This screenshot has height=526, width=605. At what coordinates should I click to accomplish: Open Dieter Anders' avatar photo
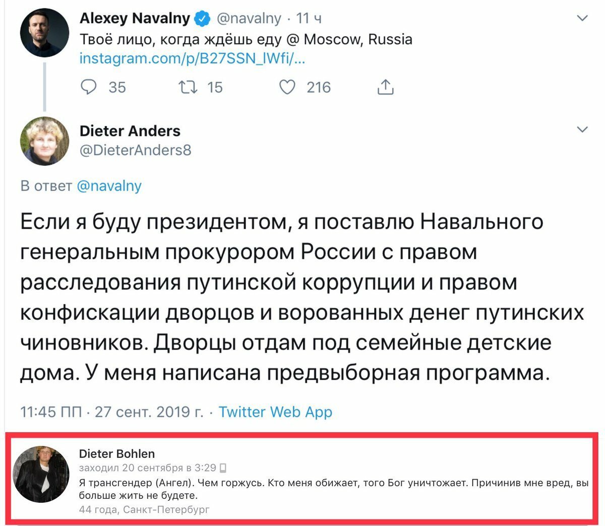(44, 141)
